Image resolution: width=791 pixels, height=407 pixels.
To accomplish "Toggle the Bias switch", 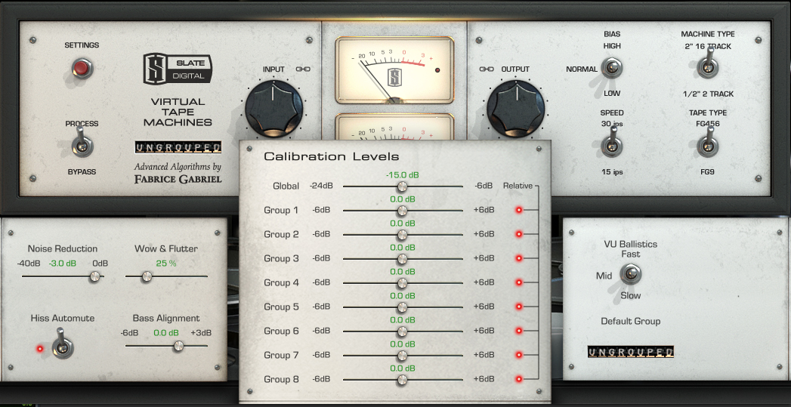I will click(613, 67).
